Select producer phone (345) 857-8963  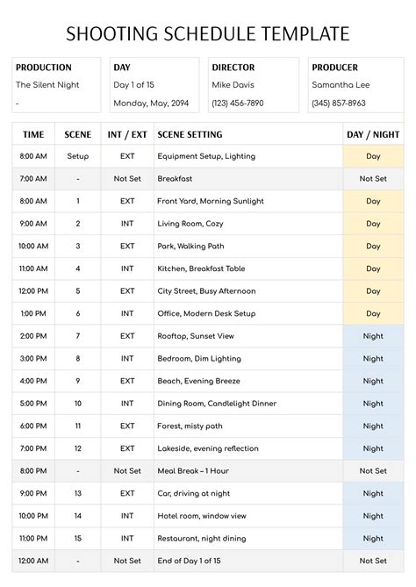tap(339, 103)
